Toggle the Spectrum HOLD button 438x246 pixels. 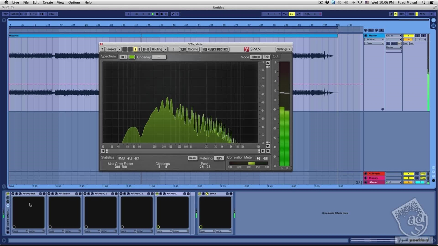(x=123, y=57)
